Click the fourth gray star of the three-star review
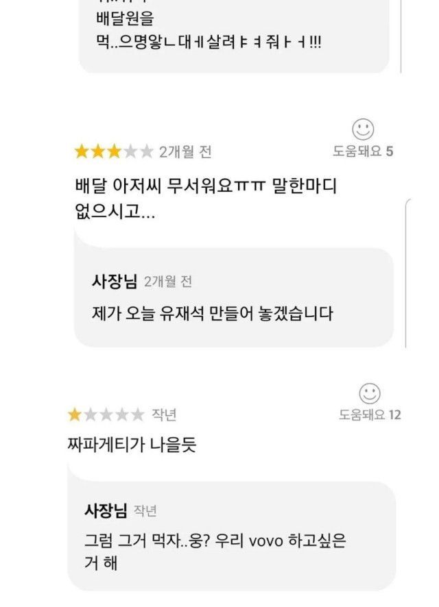The height and width of the screenshot is (607, 439). [x=130, y=151]
